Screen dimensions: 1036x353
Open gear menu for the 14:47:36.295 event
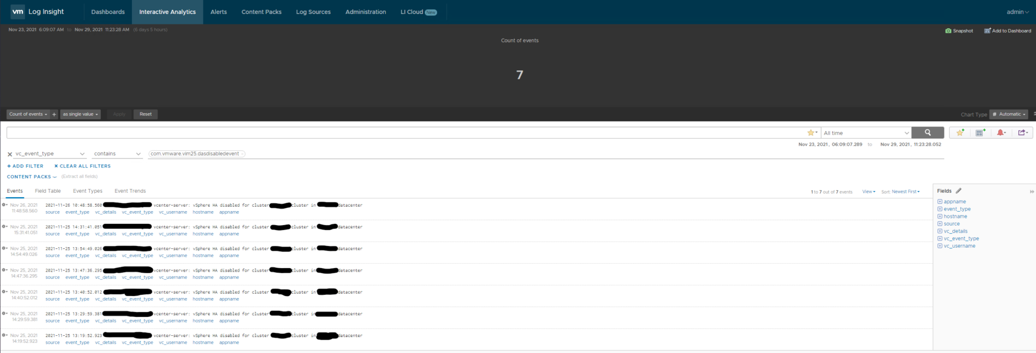pos(4,270)
